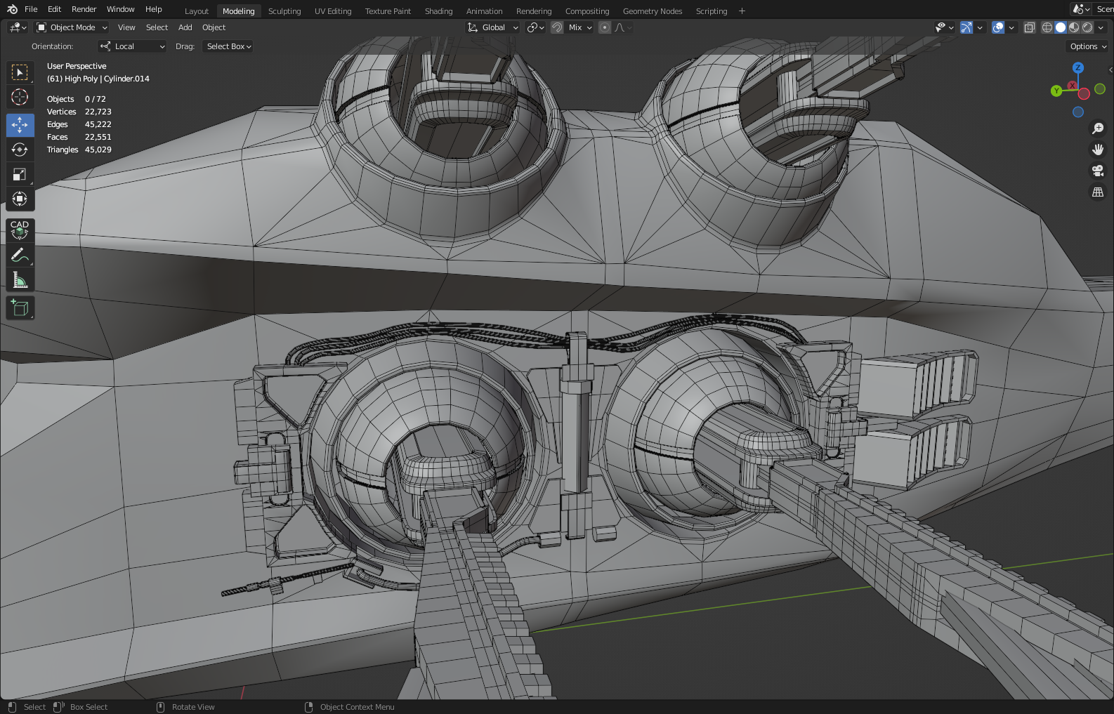Pick the Measure tool

(x=20, y=280)
